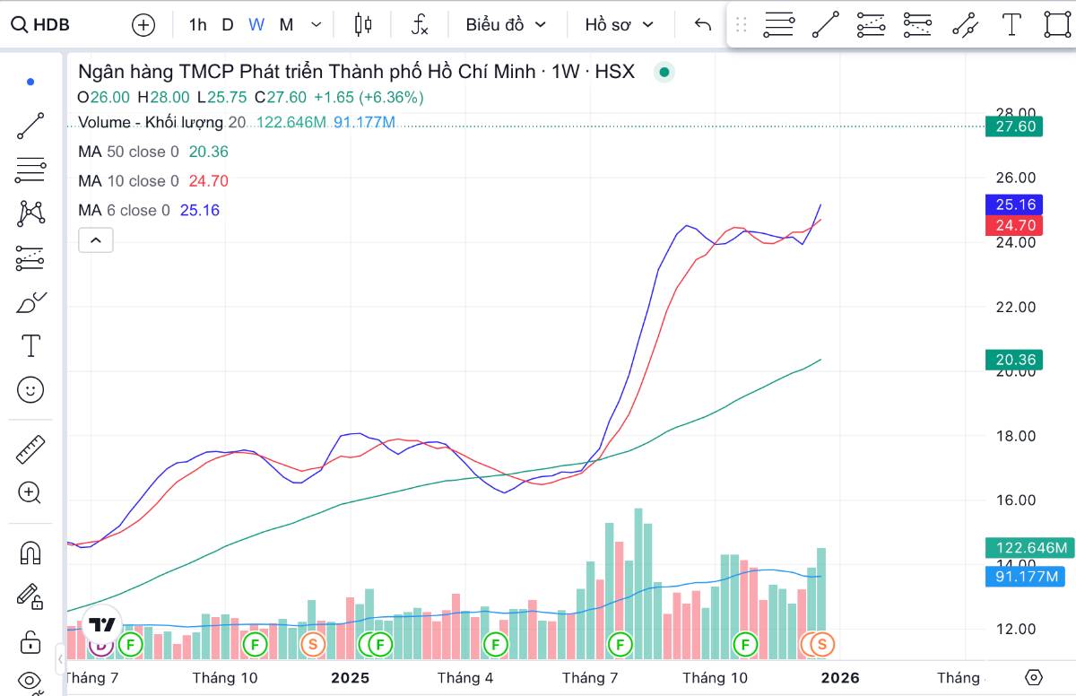
Task: Open the emoji sticker tool
Action: click(30, 390)
